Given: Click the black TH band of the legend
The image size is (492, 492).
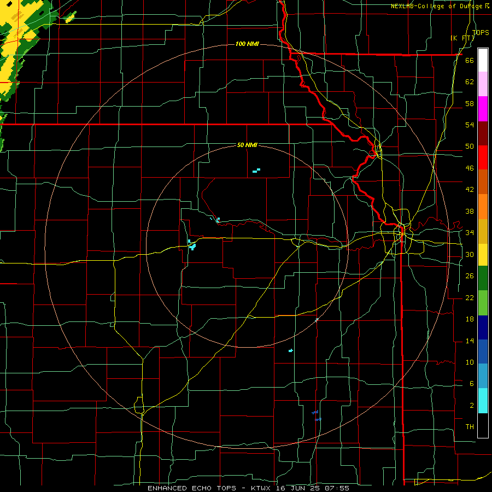Looking at the screenshot, I should point(483,425).
